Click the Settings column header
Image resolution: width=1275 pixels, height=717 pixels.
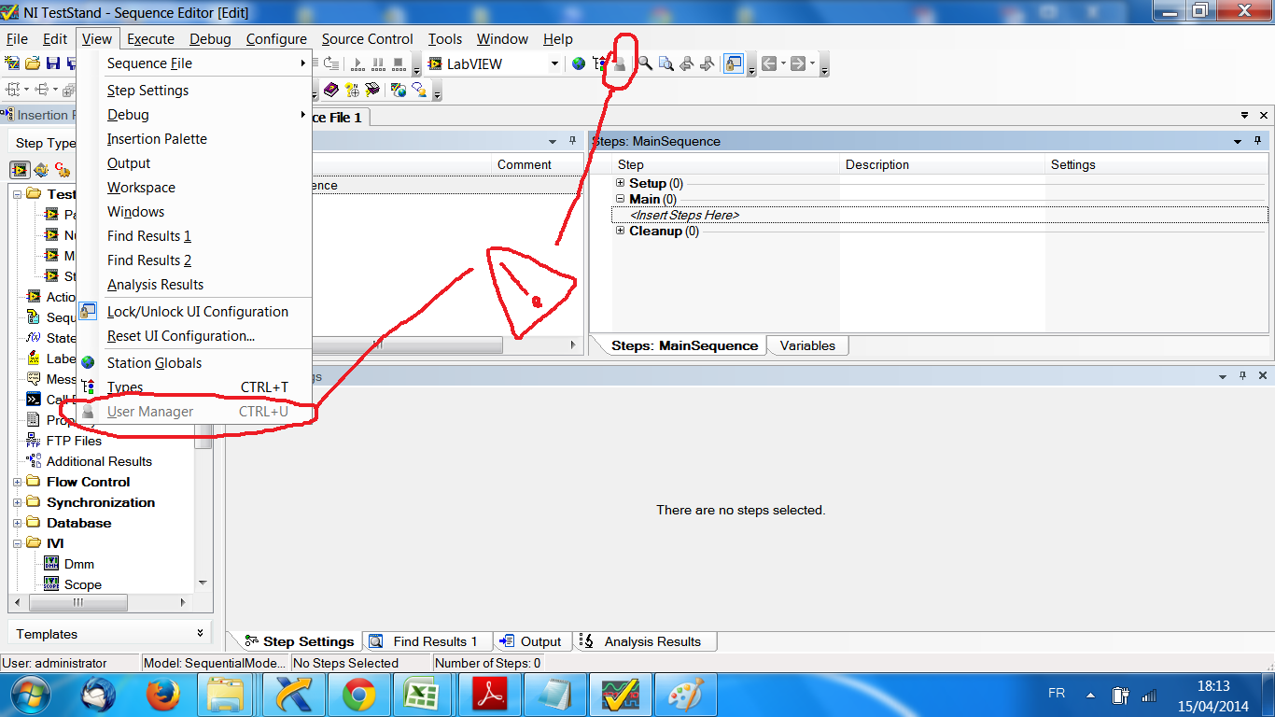(x=1157, y=164)
